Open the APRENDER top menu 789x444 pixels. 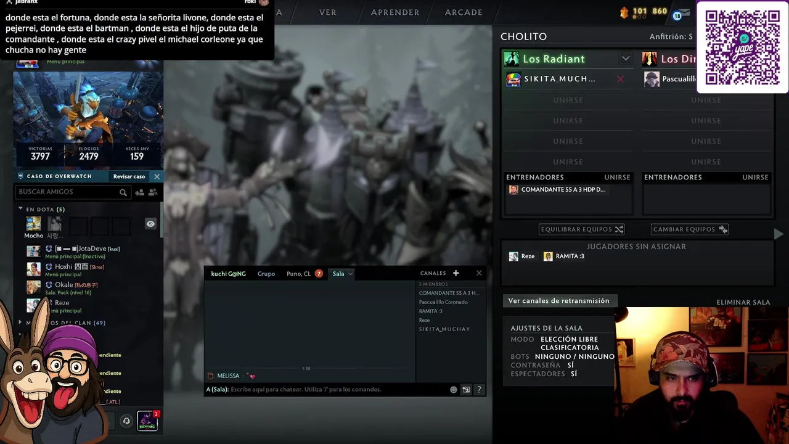[x=395, y=12]
